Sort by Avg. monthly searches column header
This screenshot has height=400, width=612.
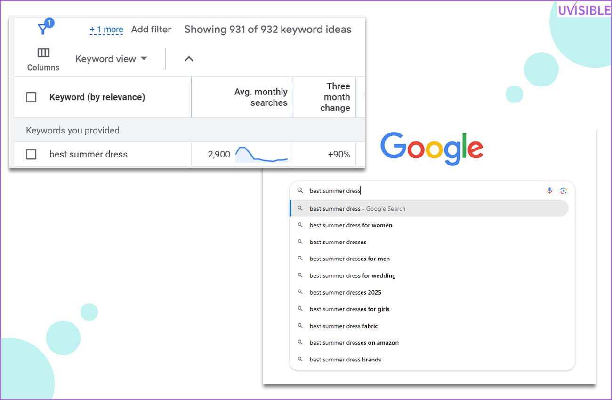(x=261, y=97)
